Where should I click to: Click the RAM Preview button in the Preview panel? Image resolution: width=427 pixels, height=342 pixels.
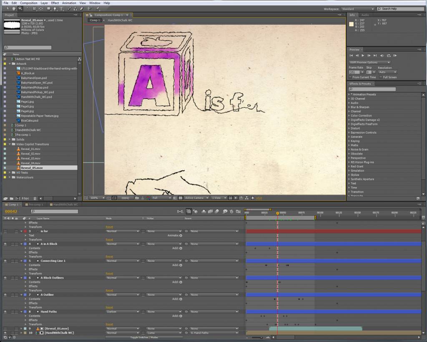pos(395,56)
